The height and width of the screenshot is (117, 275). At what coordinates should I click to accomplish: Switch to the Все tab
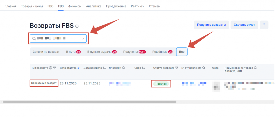tap(182, 52)
